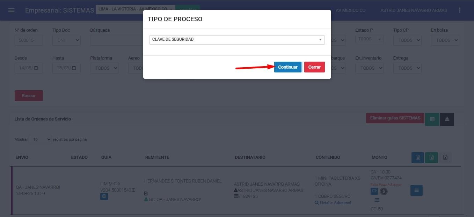The height and width of the screenshot is (217, 474).
Task: Click the N° de orden input field
Action: (29, 40)
